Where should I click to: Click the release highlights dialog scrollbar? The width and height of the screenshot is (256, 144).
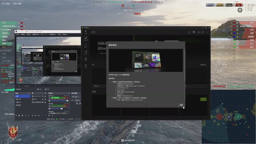(x=185, y=65)
